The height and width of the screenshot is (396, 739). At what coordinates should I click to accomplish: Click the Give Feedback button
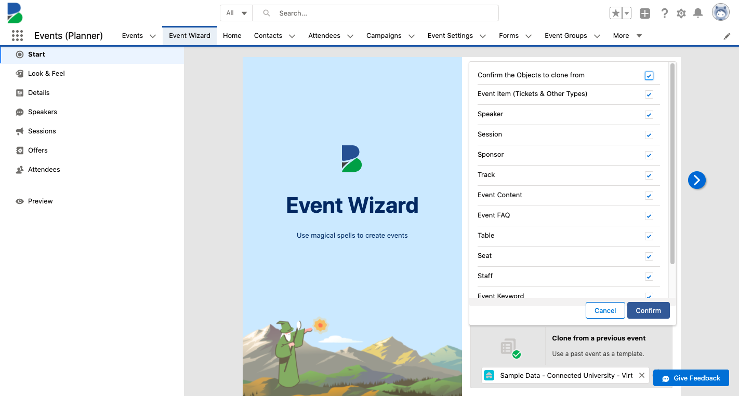(691, 378)
